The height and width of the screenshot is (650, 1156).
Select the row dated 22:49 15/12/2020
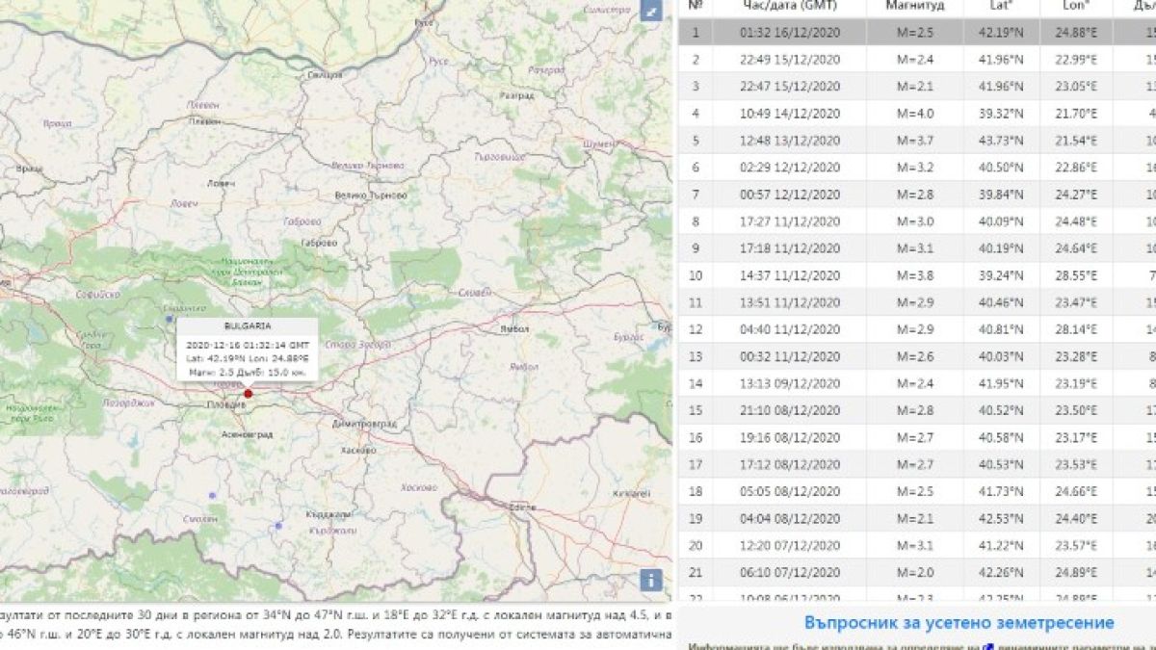[917, 59]
